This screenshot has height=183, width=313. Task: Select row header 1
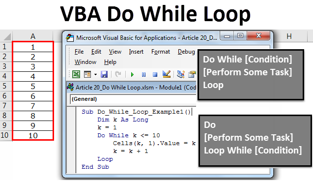click(x=4, y=47)
